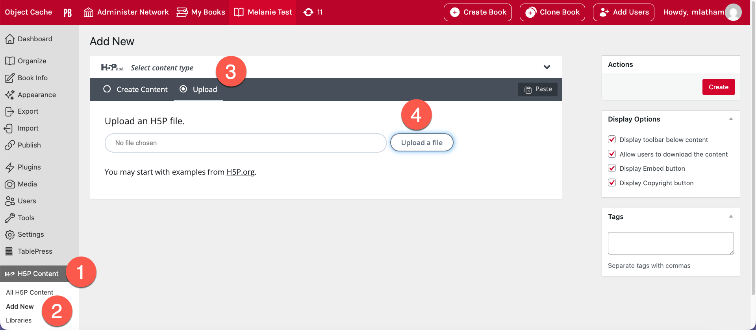The height and width of the screenshot is (330, 756).
Task: Collapse the Tags panel arrow
Action: [731, 217]
